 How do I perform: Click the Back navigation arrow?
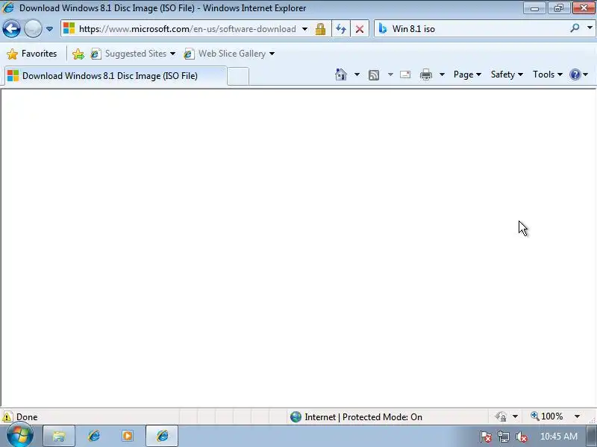11,28
